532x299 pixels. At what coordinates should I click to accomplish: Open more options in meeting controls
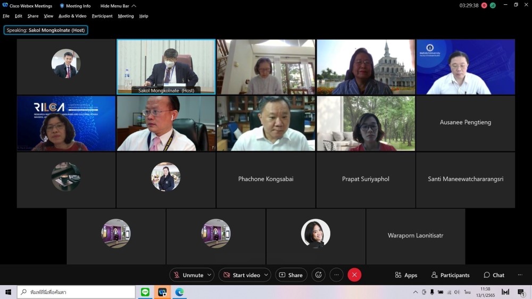pyautogui.click(x=336, y=275)
